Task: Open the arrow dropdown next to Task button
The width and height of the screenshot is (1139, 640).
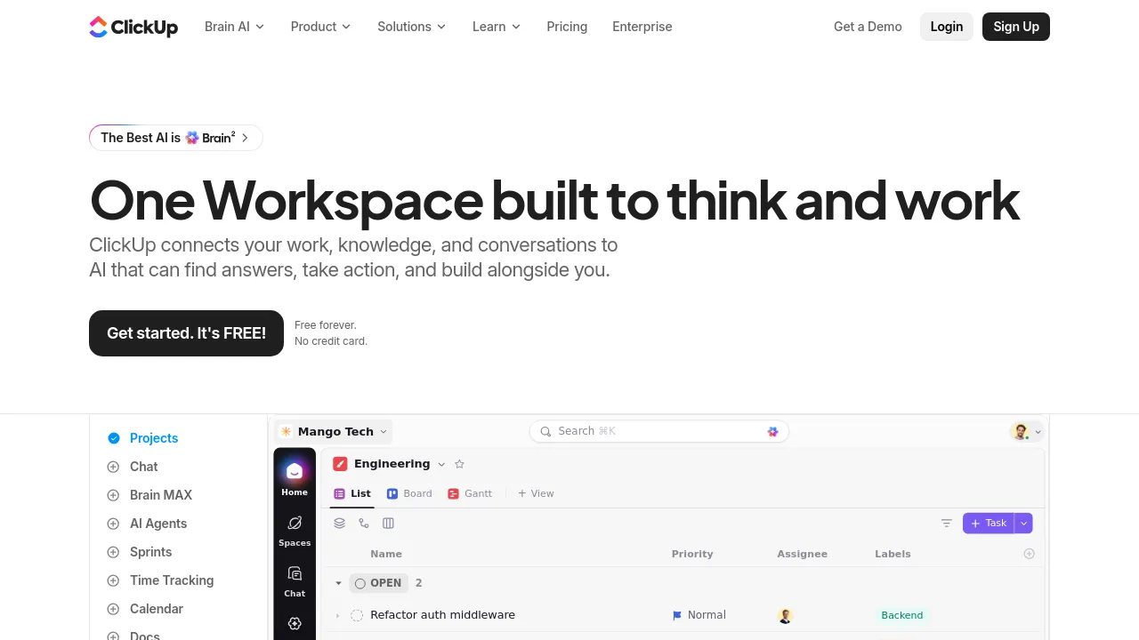Action: tap(1024, 524)
